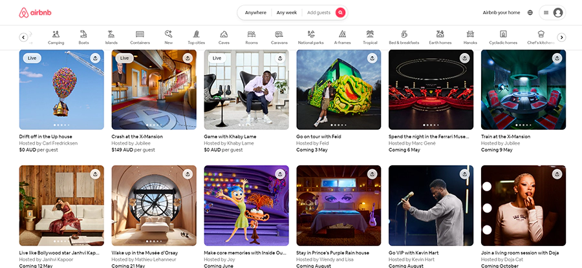This screenshot has width=582, height=268.
Task: Click the Go VIP with Kevin Hart title
Action: click(x=413, y=253)
